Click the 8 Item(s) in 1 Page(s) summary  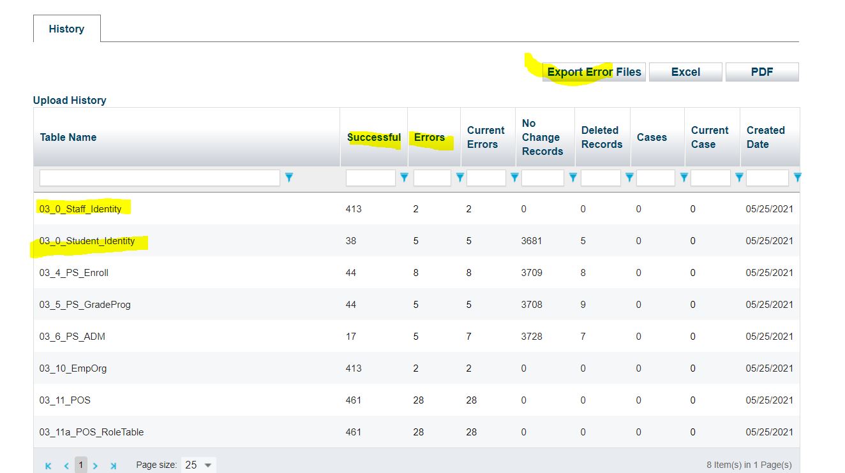[x=749, y=465]
